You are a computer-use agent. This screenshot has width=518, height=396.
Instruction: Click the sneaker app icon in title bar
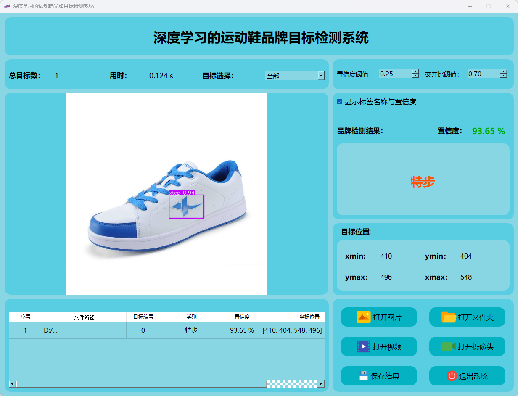tap(7, 6)
